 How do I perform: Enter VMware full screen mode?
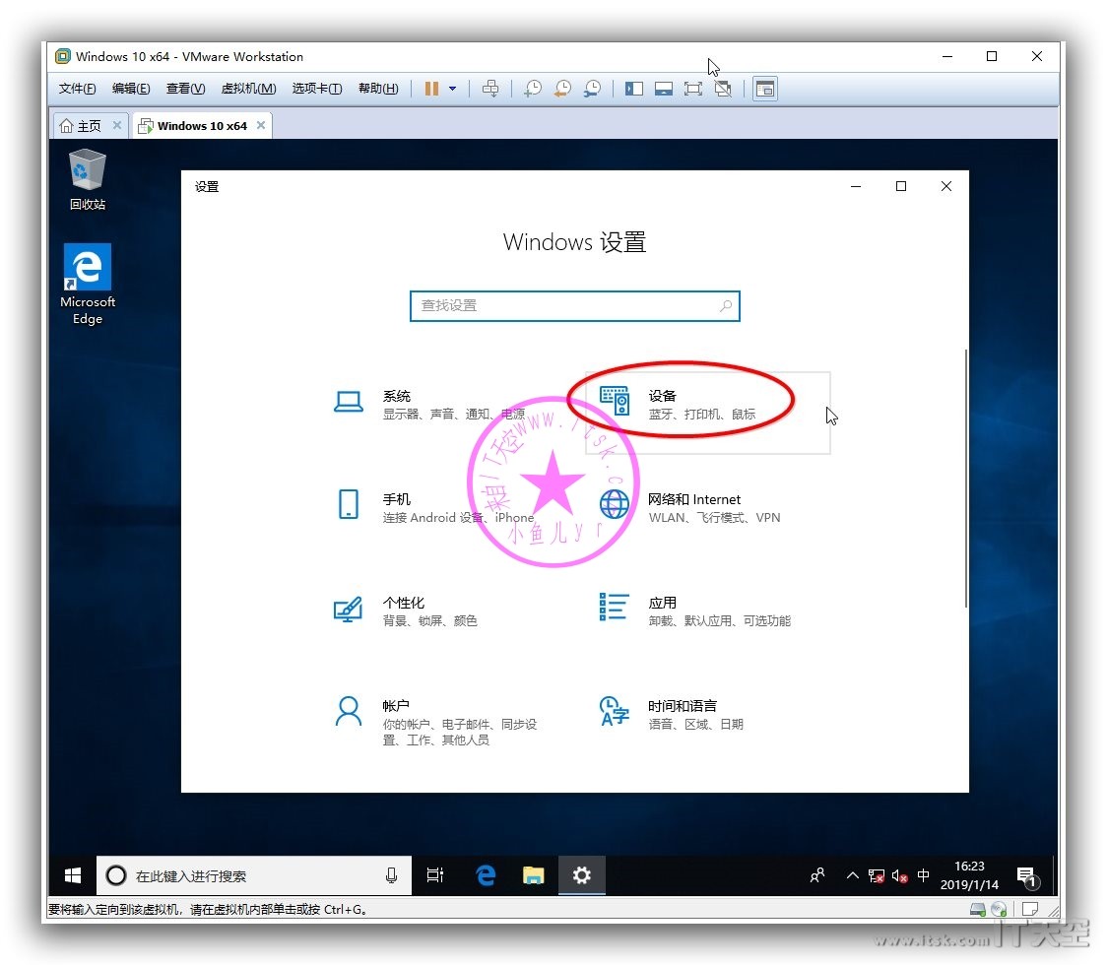tap(693, 89)
